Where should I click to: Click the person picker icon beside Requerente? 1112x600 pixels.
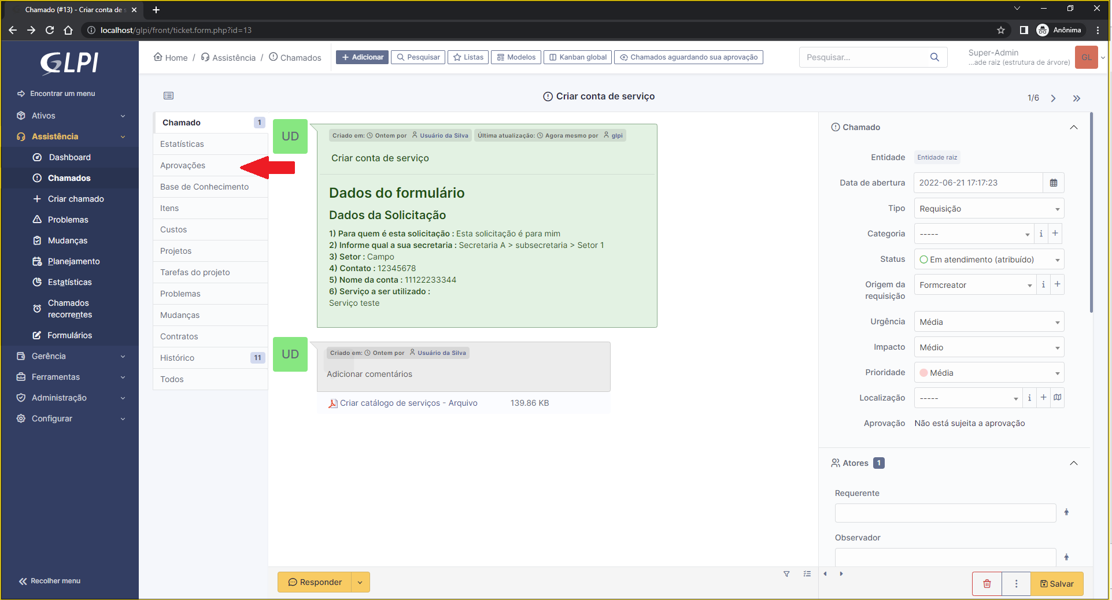[1066, 513]
